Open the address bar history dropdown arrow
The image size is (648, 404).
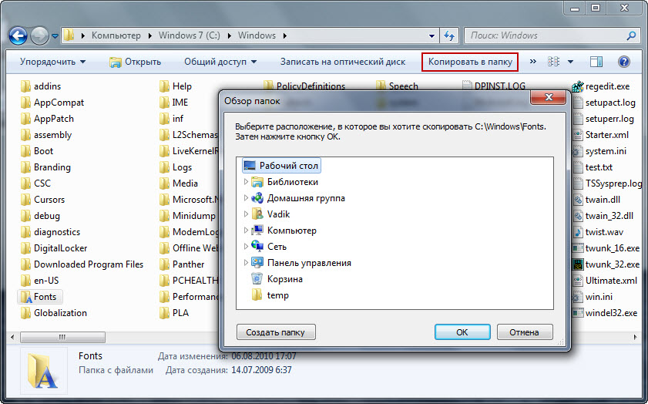[x=431, y=36]
